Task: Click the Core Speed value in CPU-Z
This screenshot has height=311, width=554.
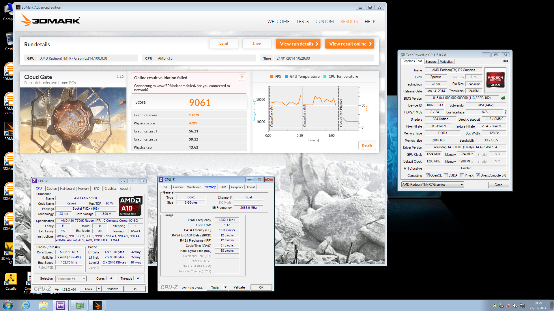Action: click(69, 252)
